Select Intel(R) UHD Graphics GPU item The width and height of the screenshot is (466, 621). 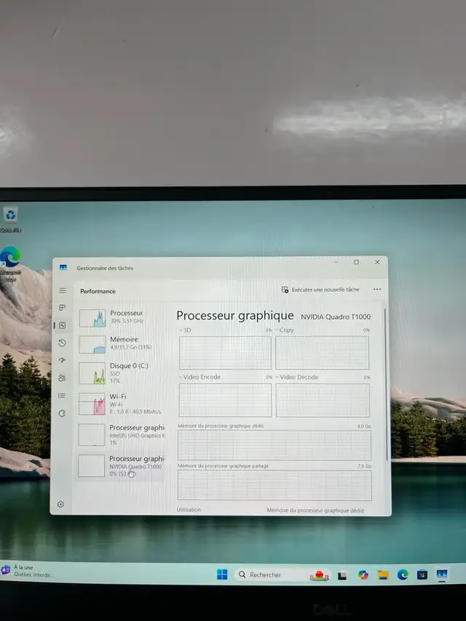[x=121, y=435]
